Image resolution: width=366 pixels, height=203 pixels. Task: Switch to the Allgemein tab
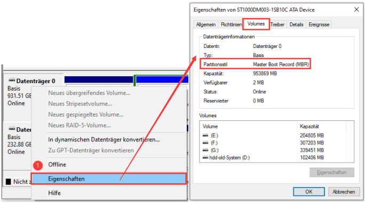tap(205, 25)
